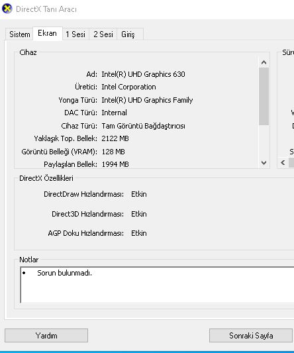Click the Direct3D Hızlandırması Etkin status
This screenshot has width=294, height=353.
tap(139, 214)
